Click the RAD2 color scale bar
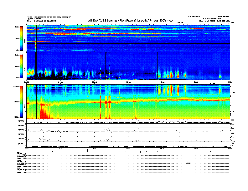Image resolution: width=248 pixels, height=191 pixels. click(21, 38)
